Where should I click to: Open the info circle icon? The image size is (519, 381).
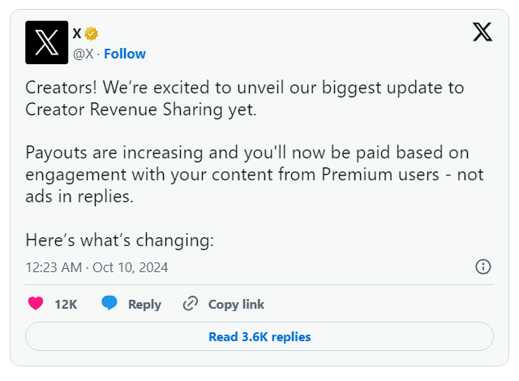[x=483, y=266]
